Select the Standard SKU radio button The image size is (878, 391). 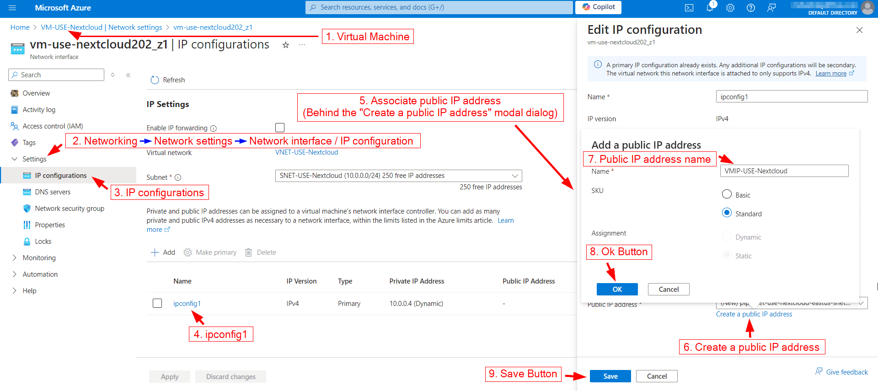tap(727, 213)
